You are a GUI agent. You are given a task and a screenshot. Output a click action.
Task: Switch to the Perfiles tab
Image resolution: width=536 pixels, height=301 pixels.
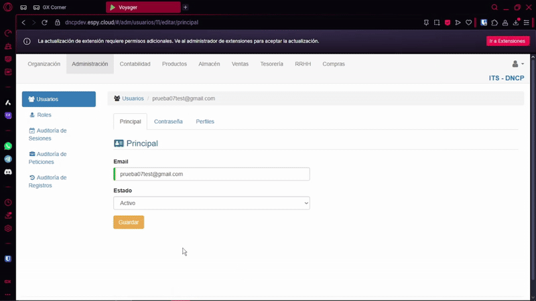click(205, 122)
